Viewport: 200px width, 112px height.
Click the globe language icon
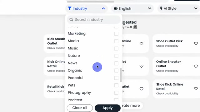tap(116, 8)
